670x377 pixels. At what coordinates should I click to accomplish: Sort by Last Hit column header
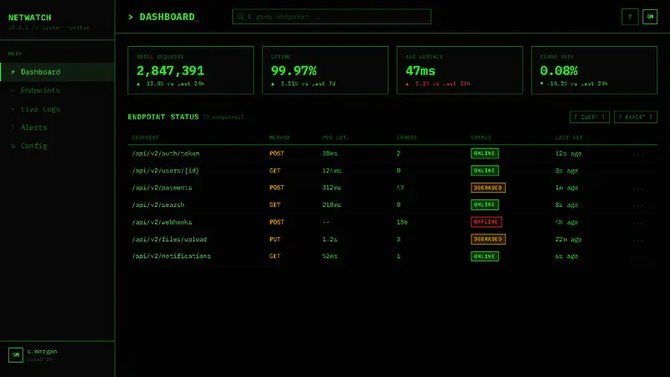tap(569, 137)
